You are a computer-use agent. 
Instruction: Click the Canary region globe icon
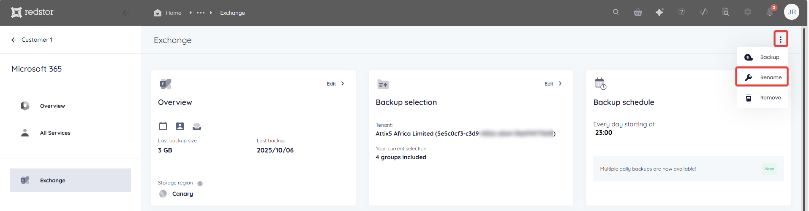(163, 194)
